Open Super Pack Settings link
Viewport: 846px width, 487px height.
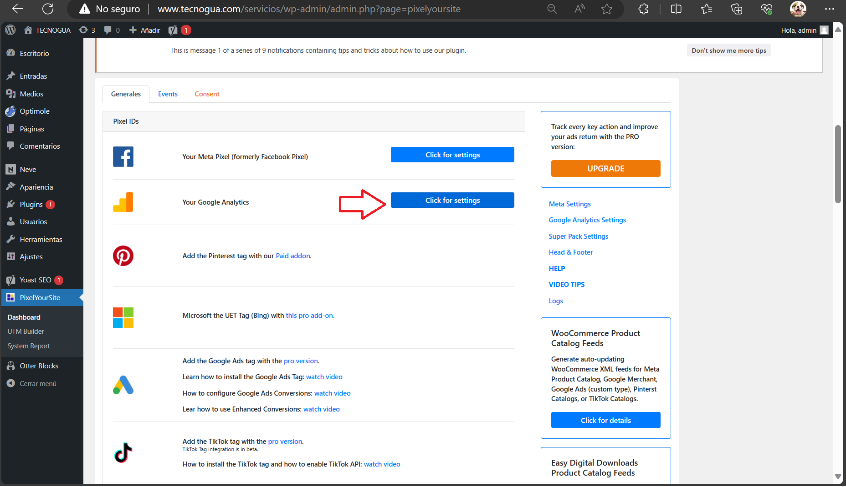pos(578,236)
